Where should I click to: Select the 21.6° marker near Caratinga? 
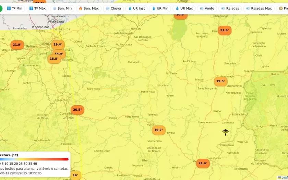click(x=225, y=30)
